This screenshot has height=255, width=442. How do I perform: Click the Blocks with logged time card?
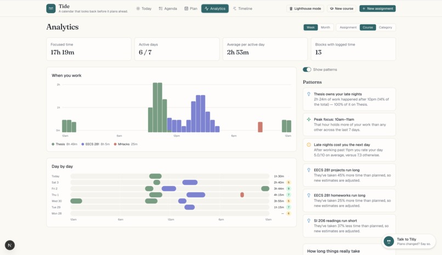tap(354, 49)
